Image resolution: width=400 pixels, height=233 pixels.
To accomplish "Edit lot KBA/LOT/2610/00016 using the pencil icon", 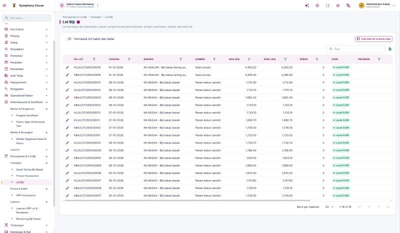I will 67,75.
